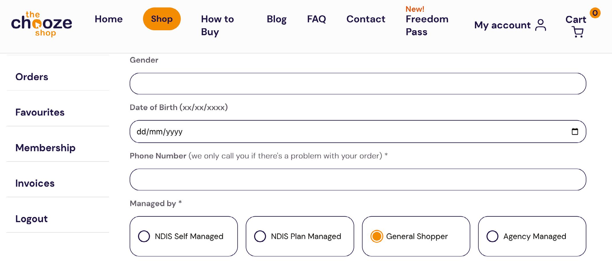The image size is (612, 265).
Task: Open the Shop navigation tab
Action: point(162,19)
